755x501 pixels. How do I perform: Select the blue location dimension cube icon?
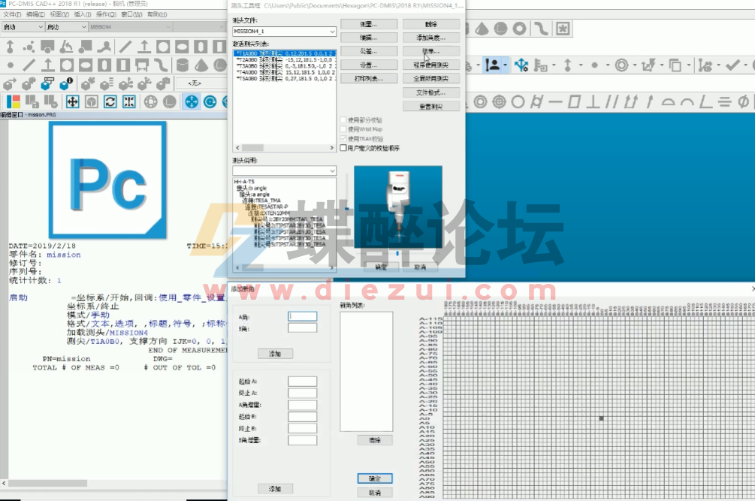coord(45,84)
